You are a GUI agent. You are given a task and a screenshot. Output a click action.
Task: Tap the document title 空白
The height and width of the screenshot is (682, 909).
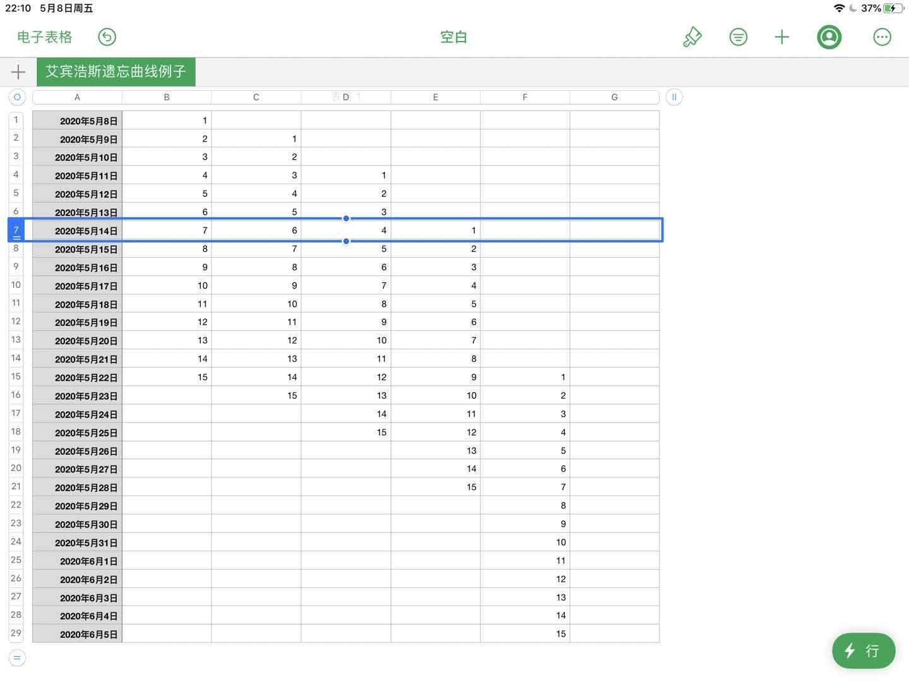[454, 37]
